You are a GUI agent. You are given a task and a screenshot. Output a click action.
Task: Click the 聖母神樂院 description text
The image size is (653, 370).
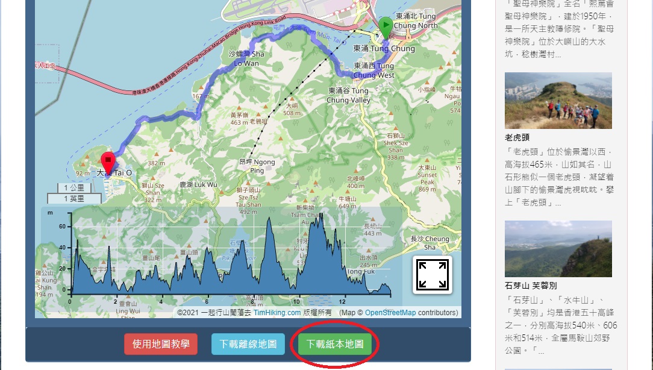(559, 29)
